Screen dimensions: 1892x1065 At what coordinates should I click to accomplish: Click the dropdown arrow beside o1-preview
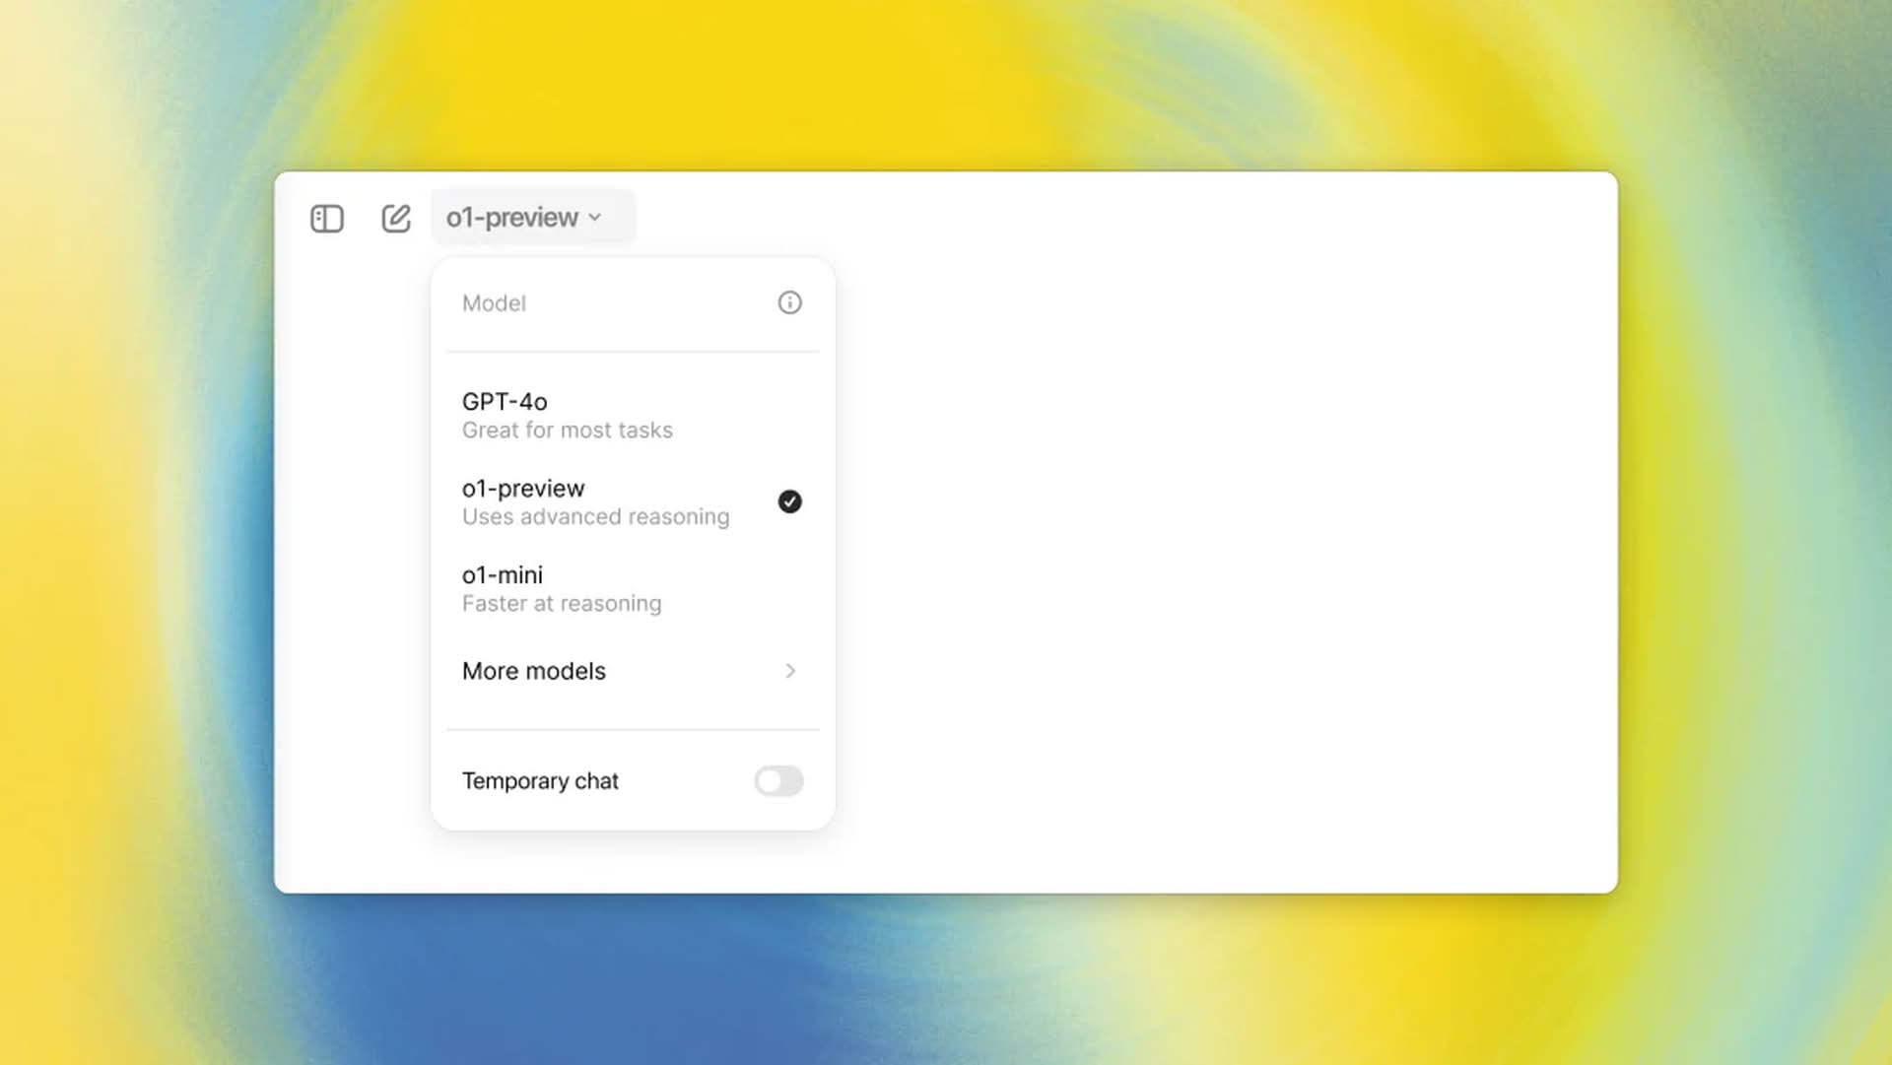pos(596,217)
